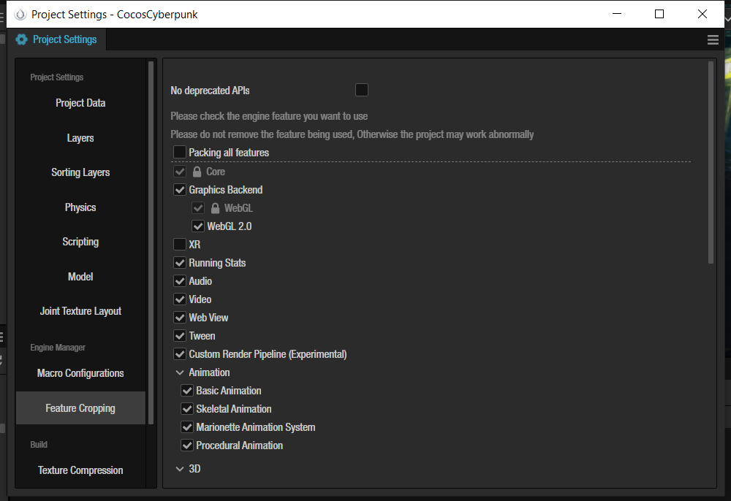Collapse the 3D section chevron
The image size is (731, 501).
180,469
